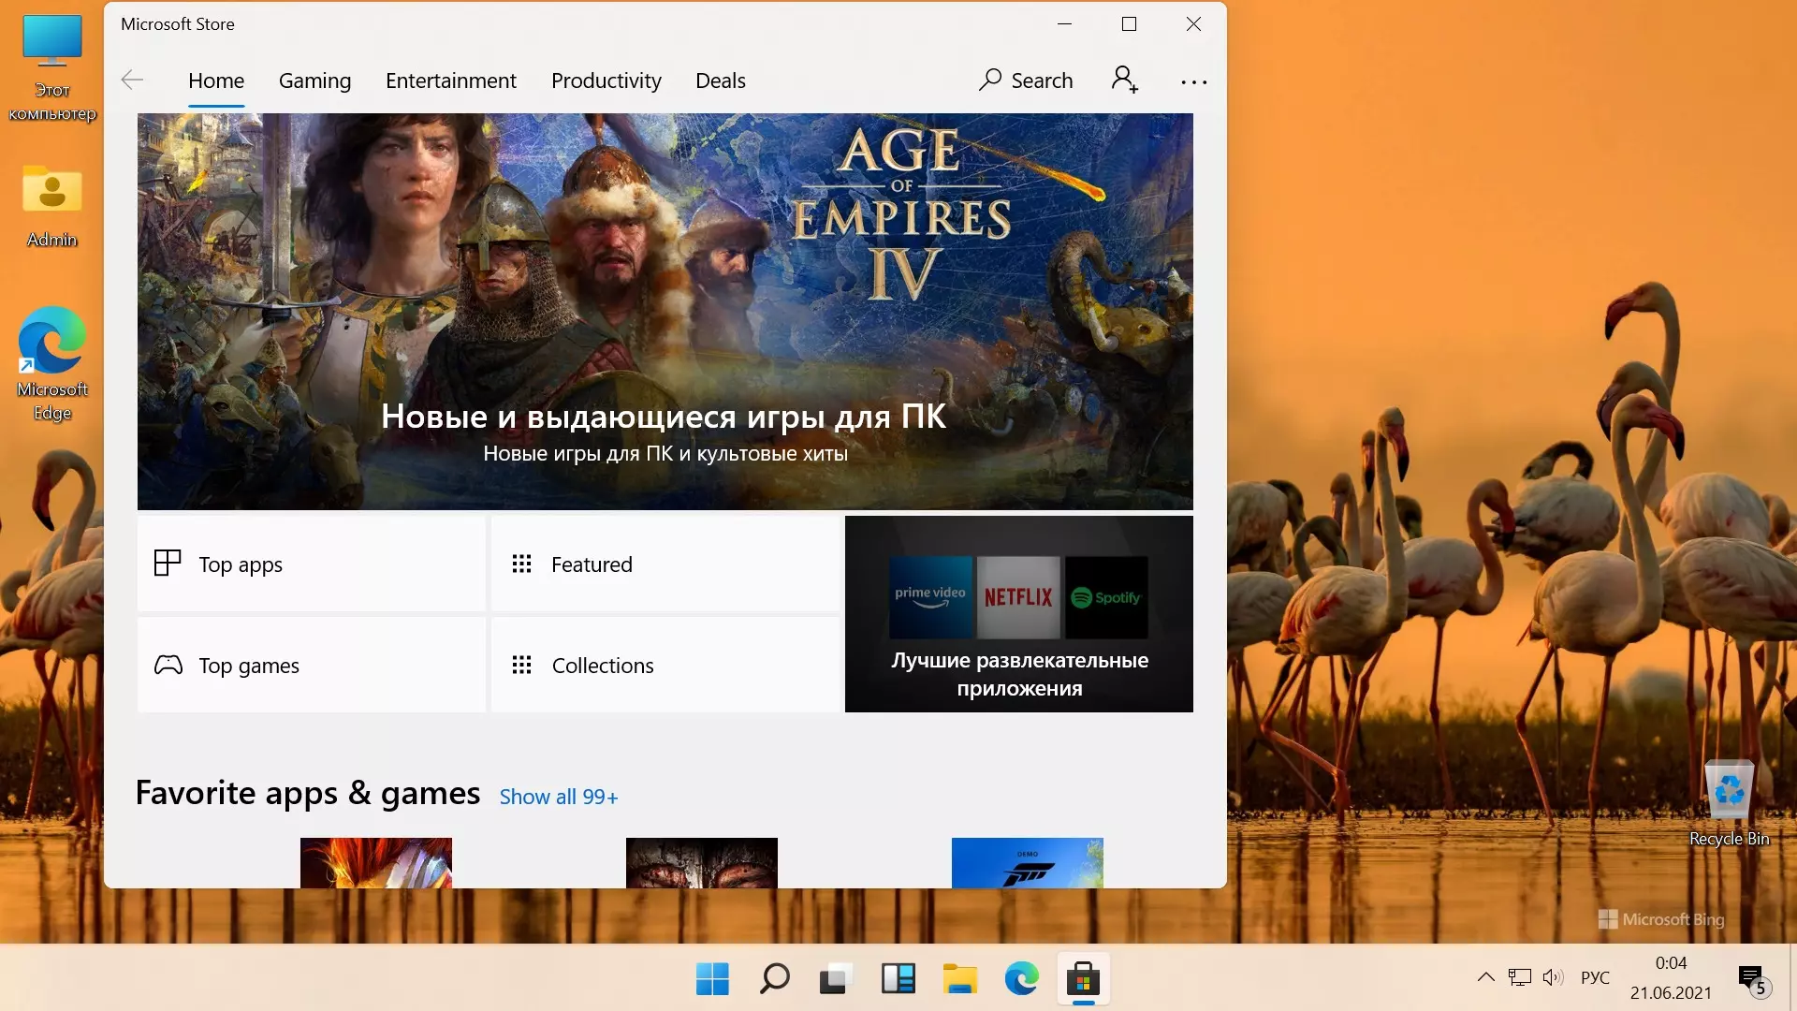Image resolution: width=1797 pixels, height=1011 pixels.
Task: Open the Entertainment tab
Action: pyautogui.click(x=450, y=81)
